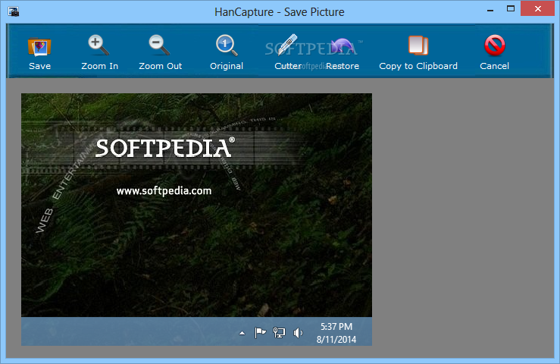Maximize the Save Picture window
The image size is (560, 364).
point(511,9)
